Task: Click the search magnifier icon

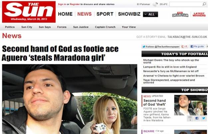Action: [x=204, y=4]
